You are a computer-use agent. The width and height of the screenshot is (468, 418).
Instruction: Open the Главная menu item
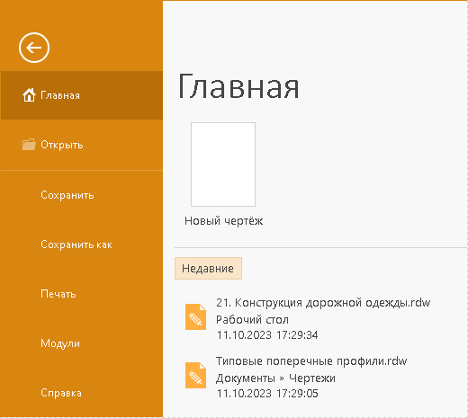tap(82, 95)
